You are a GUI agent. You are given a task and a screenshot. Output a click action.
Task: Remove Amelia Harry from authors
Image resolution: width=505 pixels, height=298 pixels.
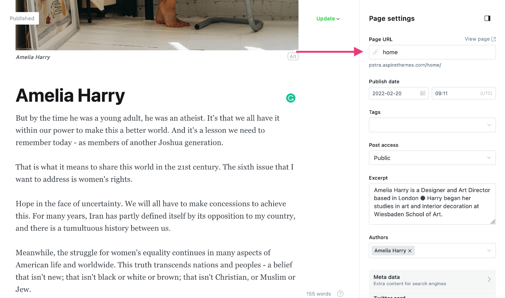[x=410, y=251]
